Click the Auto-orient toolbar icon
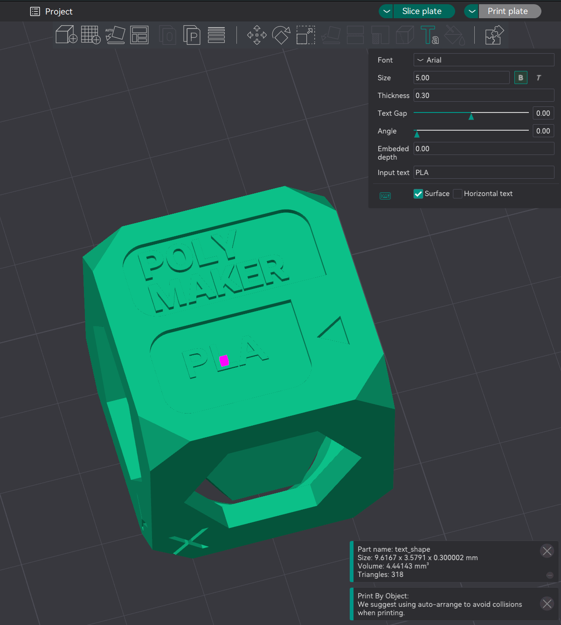 click(115, 35)
